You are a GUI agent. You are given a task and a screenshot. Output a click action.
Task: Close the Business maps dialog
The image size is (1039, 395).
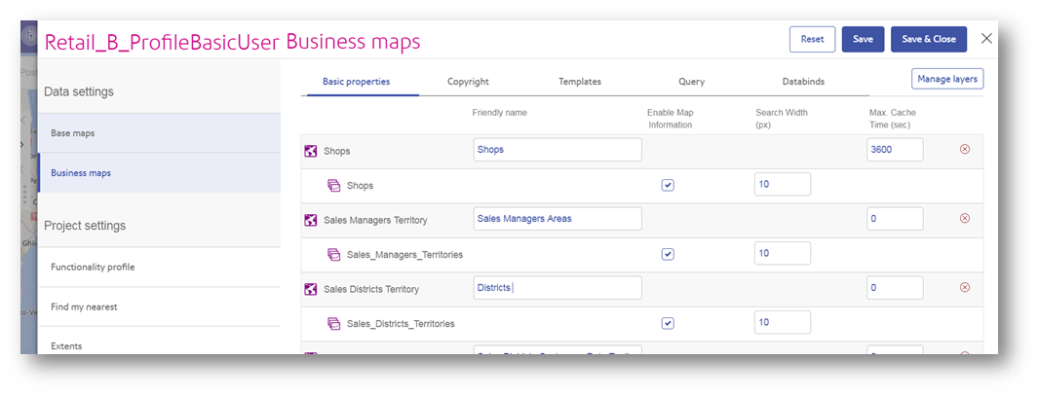tap(986, 39)
